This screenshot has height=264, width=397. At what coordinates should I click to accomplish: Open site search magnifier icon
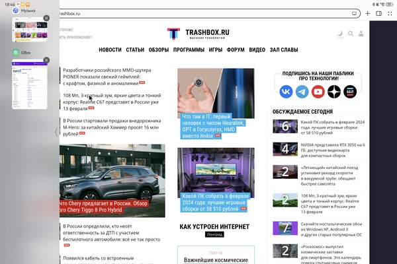click(351, 34)
